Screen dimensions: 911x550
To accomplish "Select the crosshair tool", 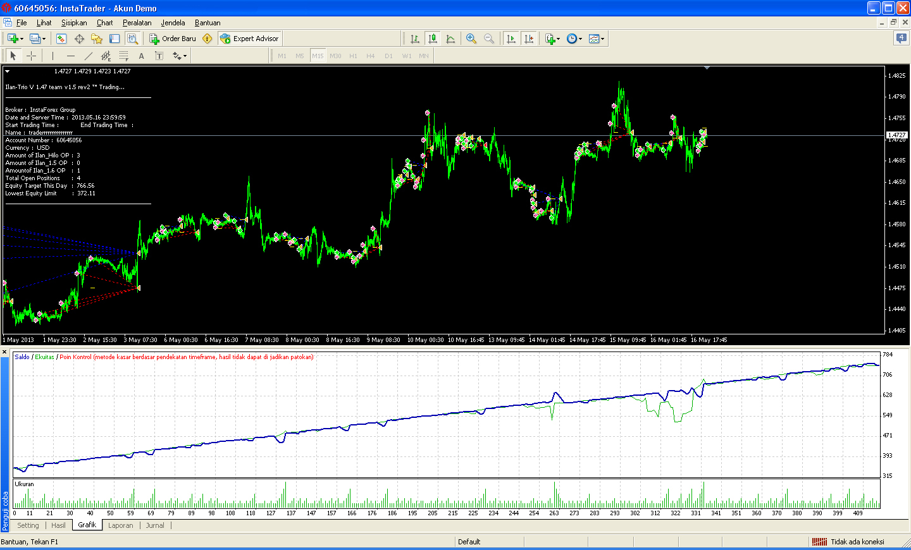I will coord(31,56).
